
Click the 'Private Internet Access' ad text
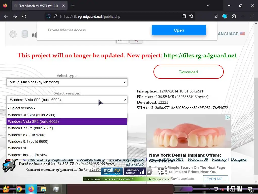pyautogui.click(x=67, y=30)
